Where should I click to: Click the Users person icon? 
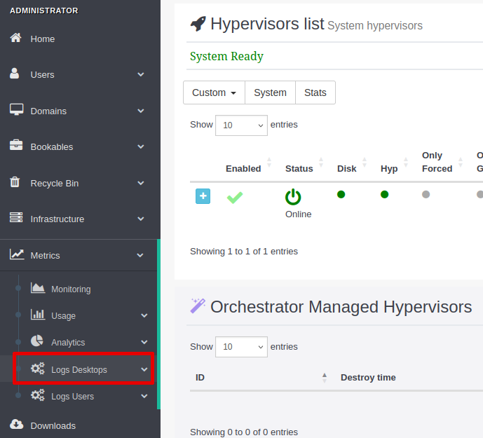(x=15, y=74)
